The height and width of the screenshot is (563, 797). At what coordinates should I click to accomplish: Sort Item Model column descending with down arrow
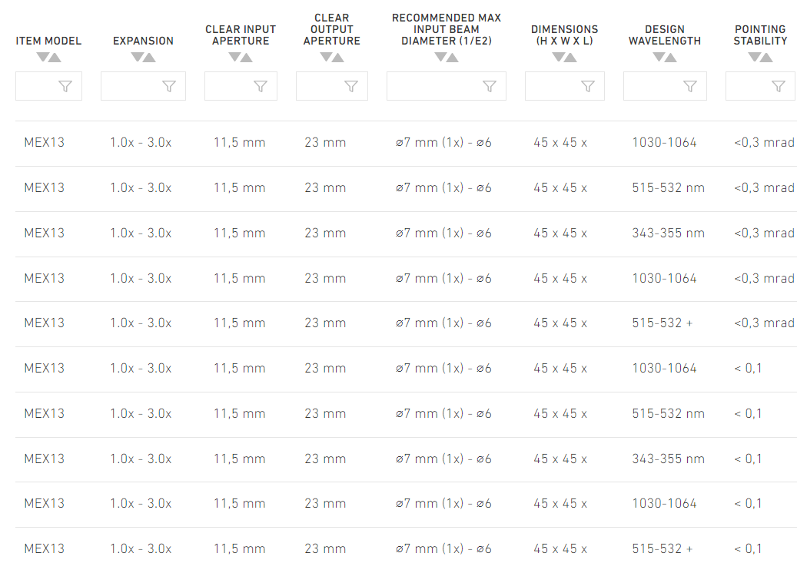pyautogui.click(x=43, y=57)
